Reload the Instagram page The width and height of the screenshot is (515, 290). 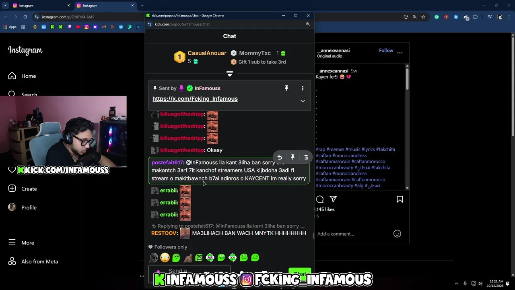[25, 17]
